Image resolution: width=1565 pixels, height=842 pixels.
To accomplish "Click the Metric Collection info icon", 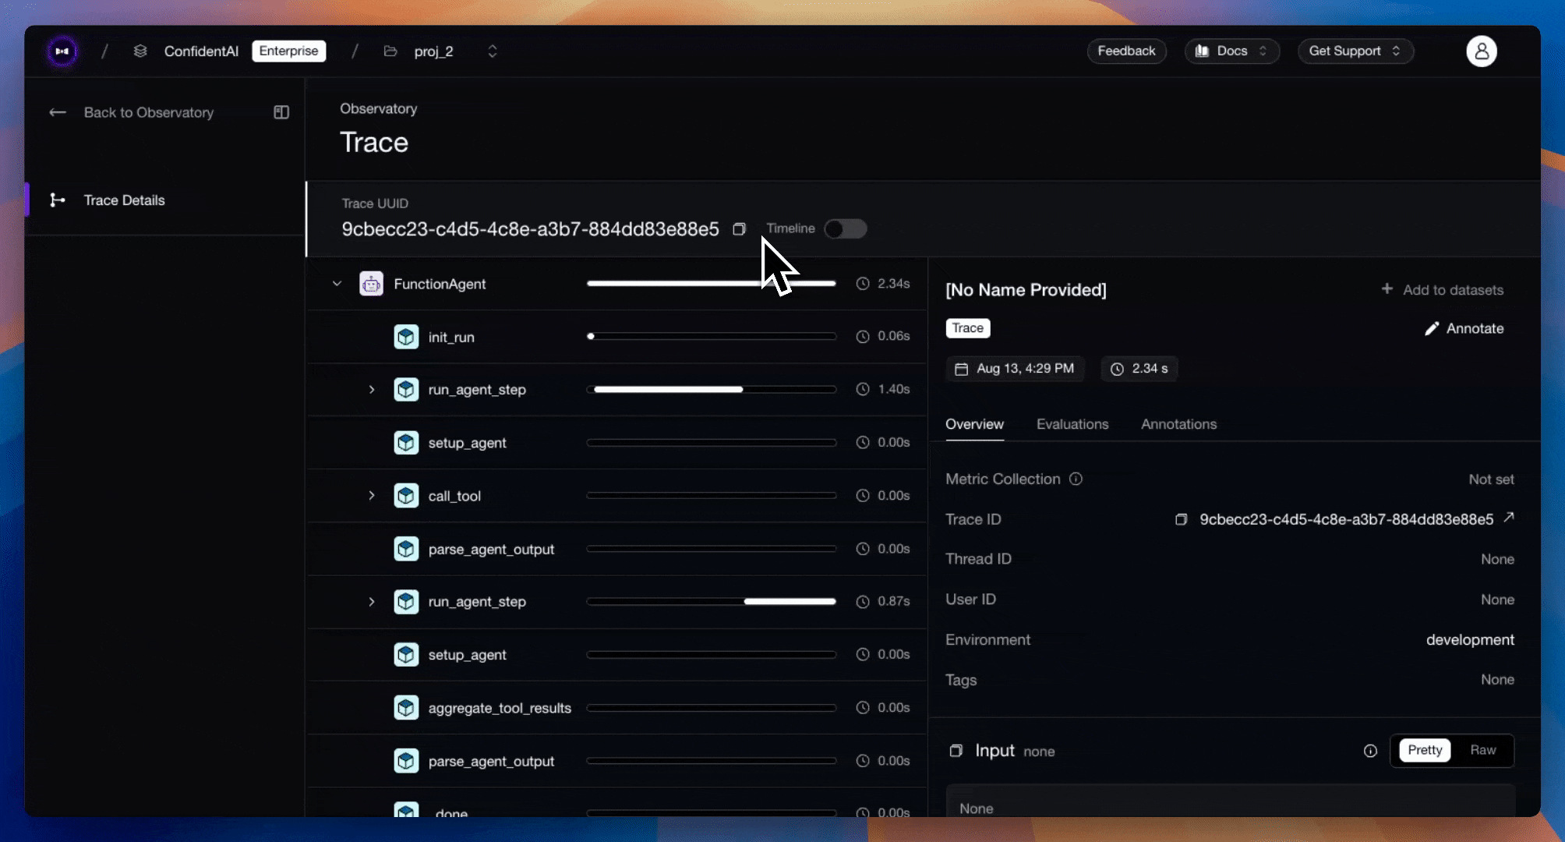I will pos(1076,479).
